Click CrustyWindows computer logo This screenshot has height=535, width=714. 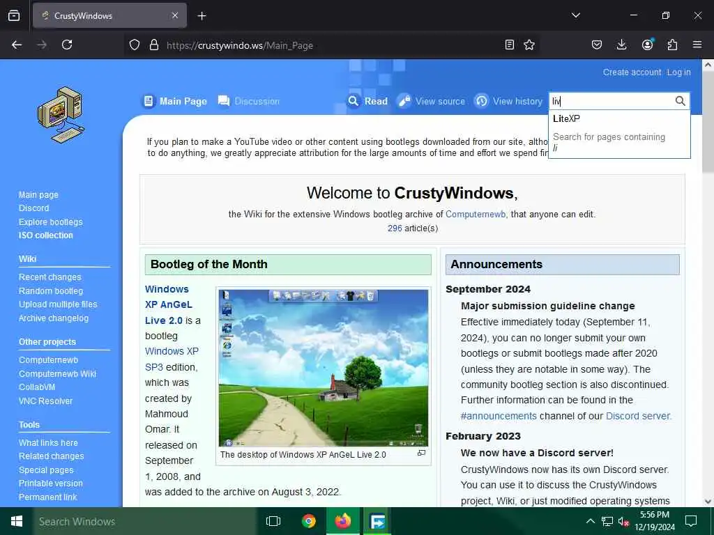(61, 115)
